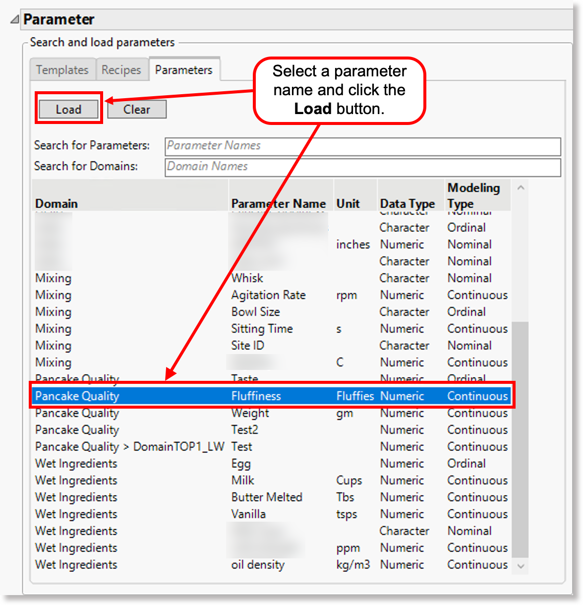Image resolution: width=583 pixels, height=605 pixels.
Task: Select the oil density parameter row
Action: point(271,565)
